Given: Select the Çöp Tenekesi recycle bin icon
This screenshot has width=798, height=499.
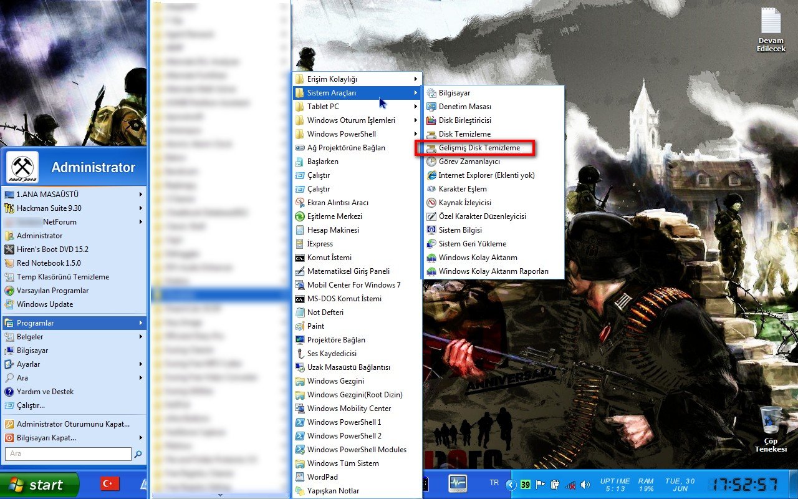Looking at the screenshot, I should point(771,429).
